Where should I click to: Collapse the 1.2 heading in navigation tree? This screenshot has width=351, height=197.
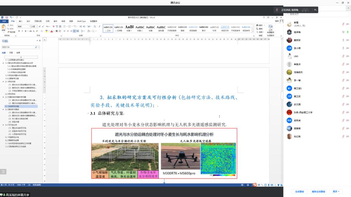[4, 63]
